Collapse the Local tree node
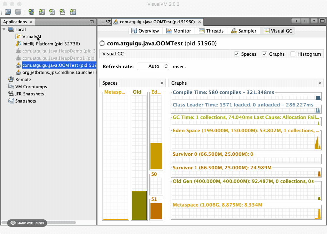This screenshot has height=234, width=327. point(4,30)
